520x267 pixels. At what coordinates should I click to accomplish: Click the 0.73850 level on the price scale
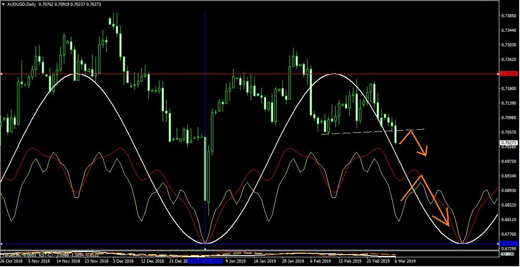coord(509,16)
